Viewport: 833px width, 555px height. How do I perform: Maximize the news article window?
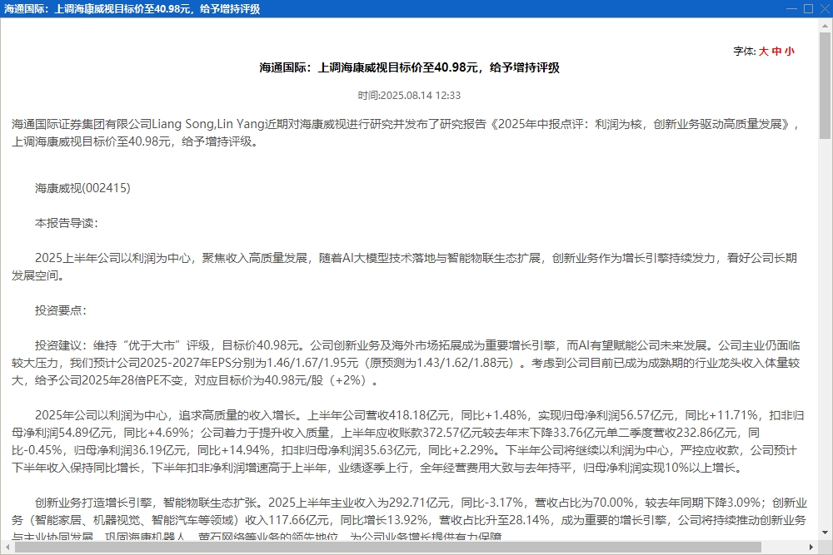[x=808, y=8]
